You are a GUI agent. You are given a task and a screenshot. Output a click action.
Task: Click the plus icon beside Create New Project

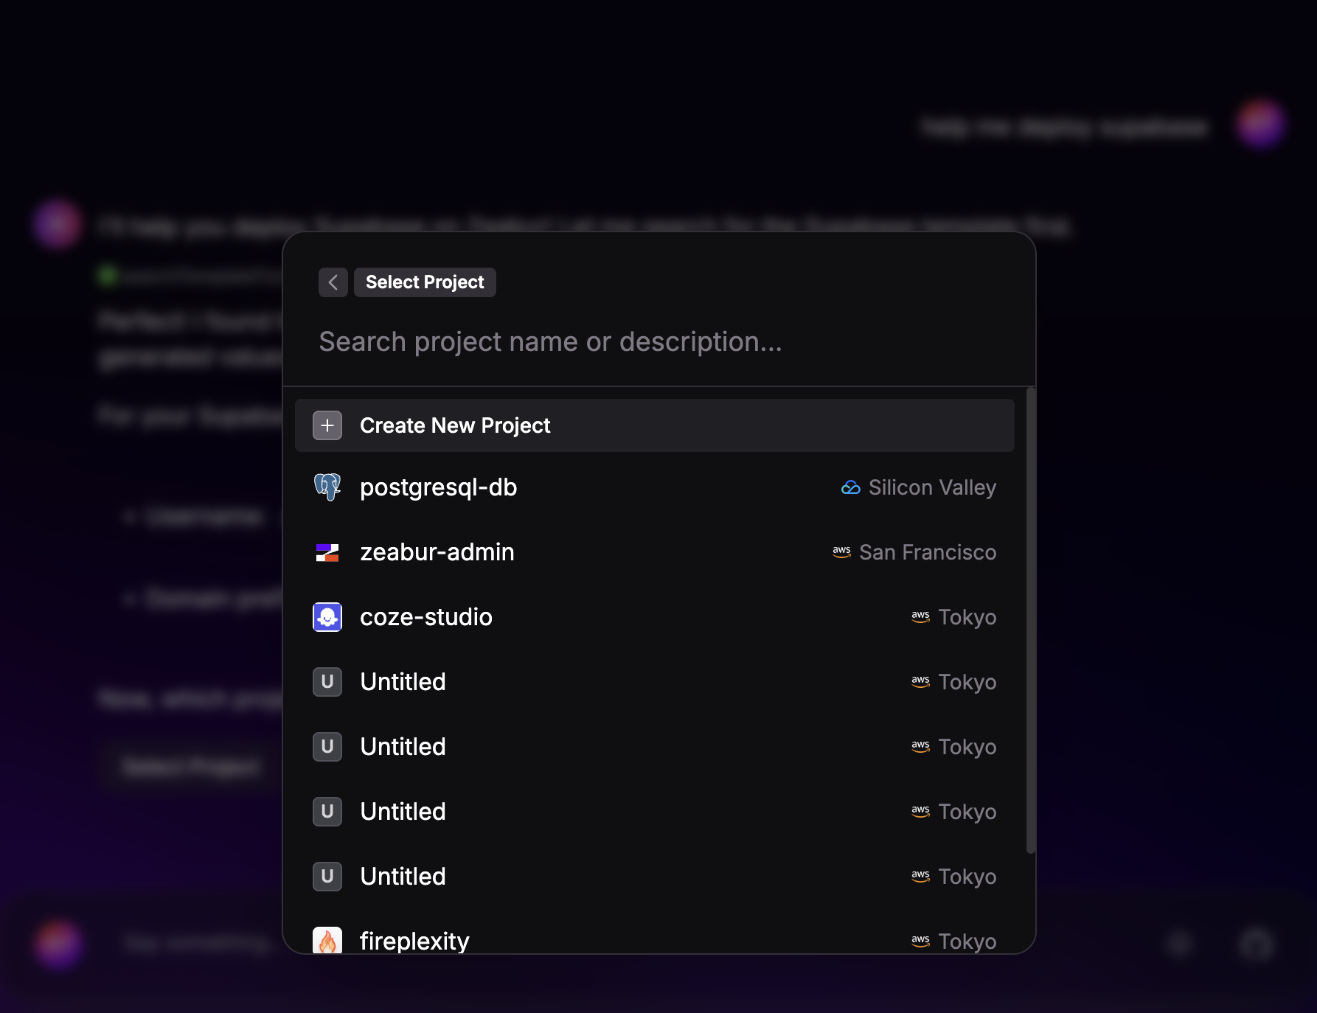(327, 425)
